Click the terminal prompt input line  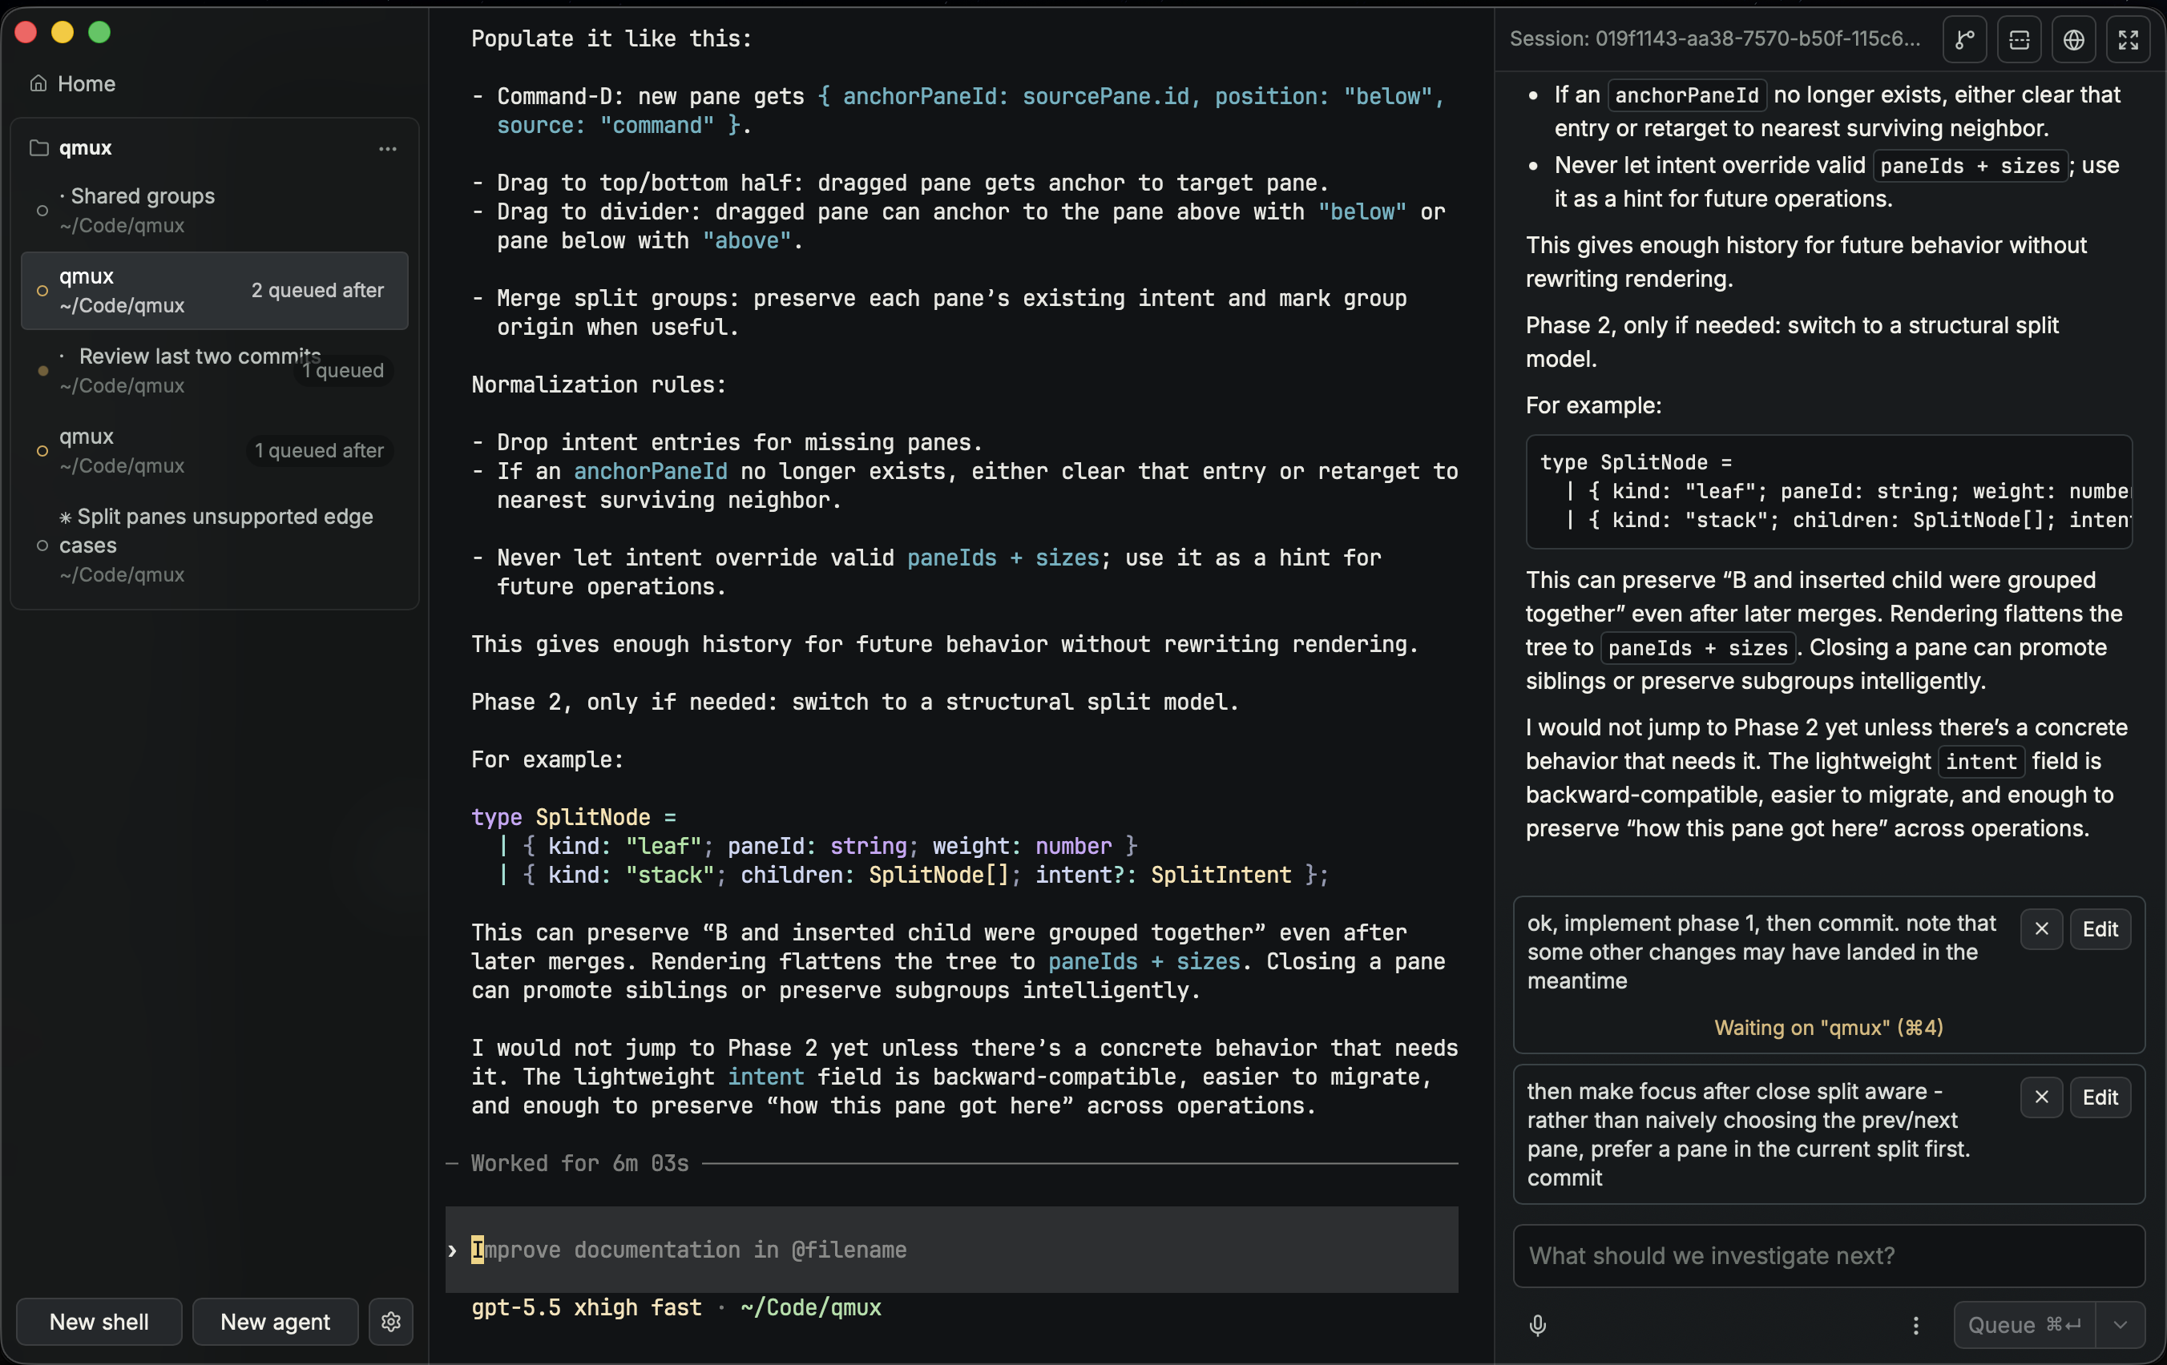[952, 1250]
